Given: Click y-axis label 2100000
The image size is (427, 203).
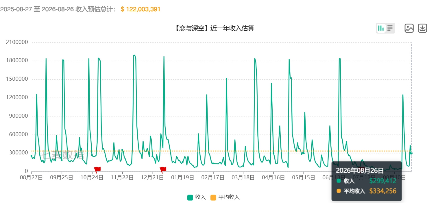Looking at the screenshot, I should pos(17,42).
